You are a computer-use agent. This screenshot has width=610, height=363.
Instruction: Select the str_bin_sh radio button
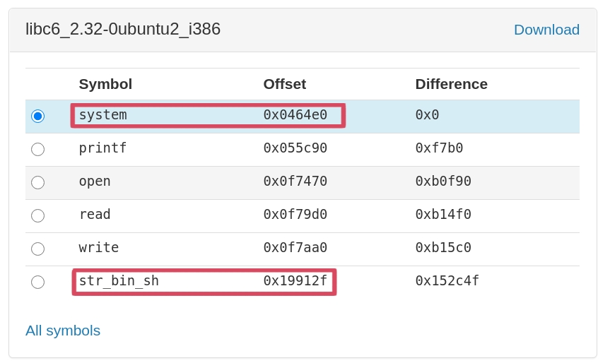click(37, 282)
